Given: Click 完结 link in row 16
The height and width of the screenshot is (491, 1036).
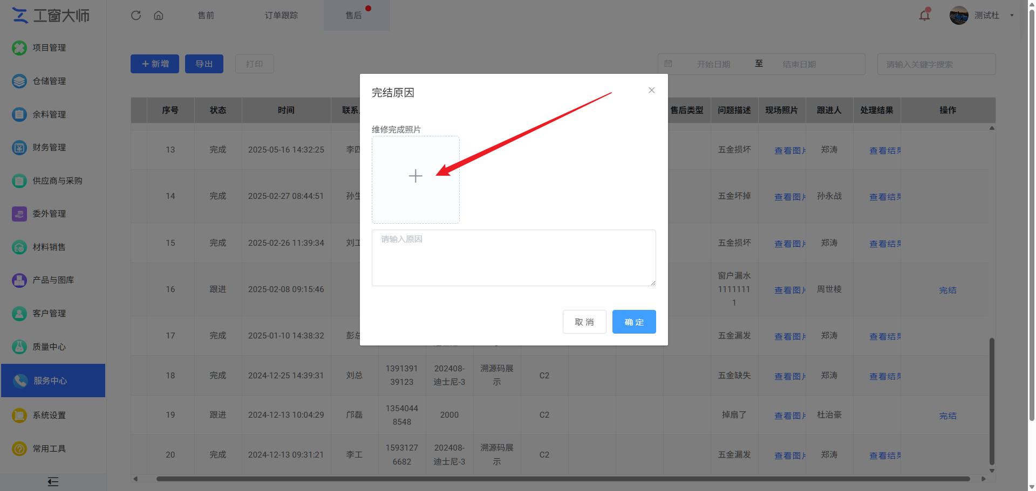Looking at the screenshot, I should (948, 290).
